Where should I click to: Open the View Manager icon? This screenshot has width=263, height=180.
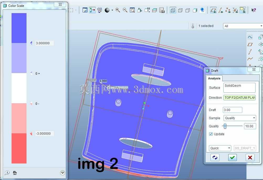tap(162, 10)
